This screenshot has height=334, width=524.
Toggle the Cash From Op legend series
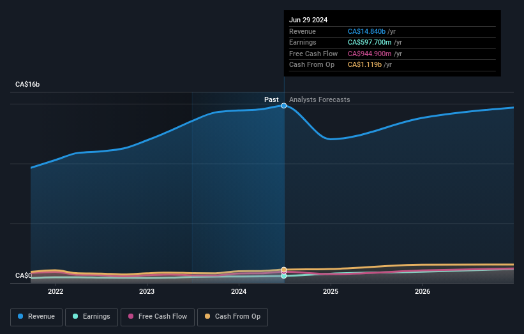tap(232, 317)
